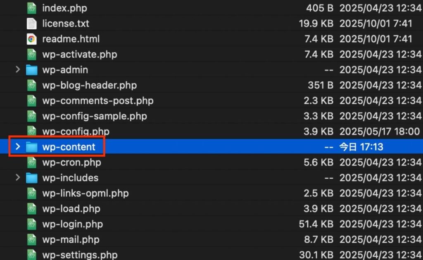Expand the wp-admin folder
This screenshot has width=423, height=260.
(x=17, y=70)
